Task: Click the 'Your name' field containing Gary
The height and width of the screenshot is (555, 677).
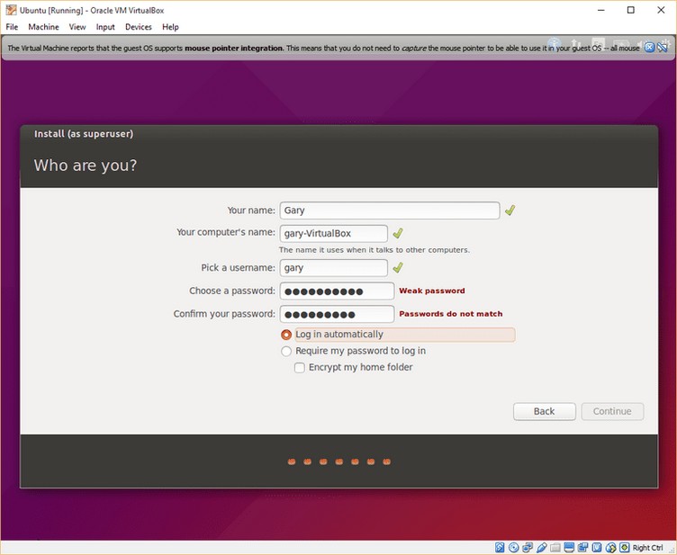Action: tap(390, 210)
